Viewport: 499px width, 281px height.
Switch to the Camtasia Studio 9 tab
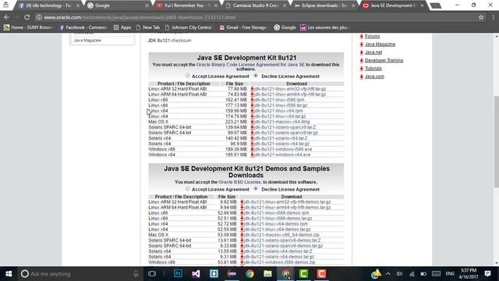257,5
